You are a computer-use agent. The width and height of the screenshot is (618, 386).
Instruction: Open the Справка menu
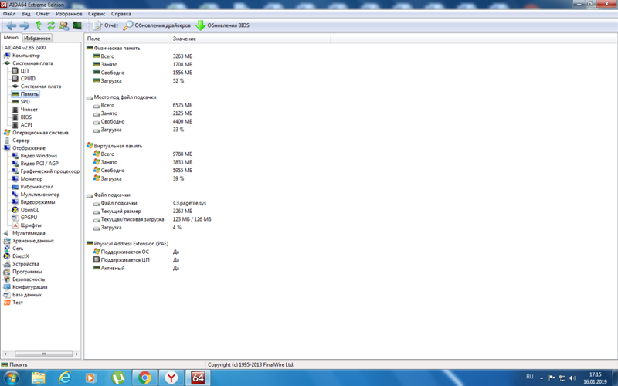121,14
